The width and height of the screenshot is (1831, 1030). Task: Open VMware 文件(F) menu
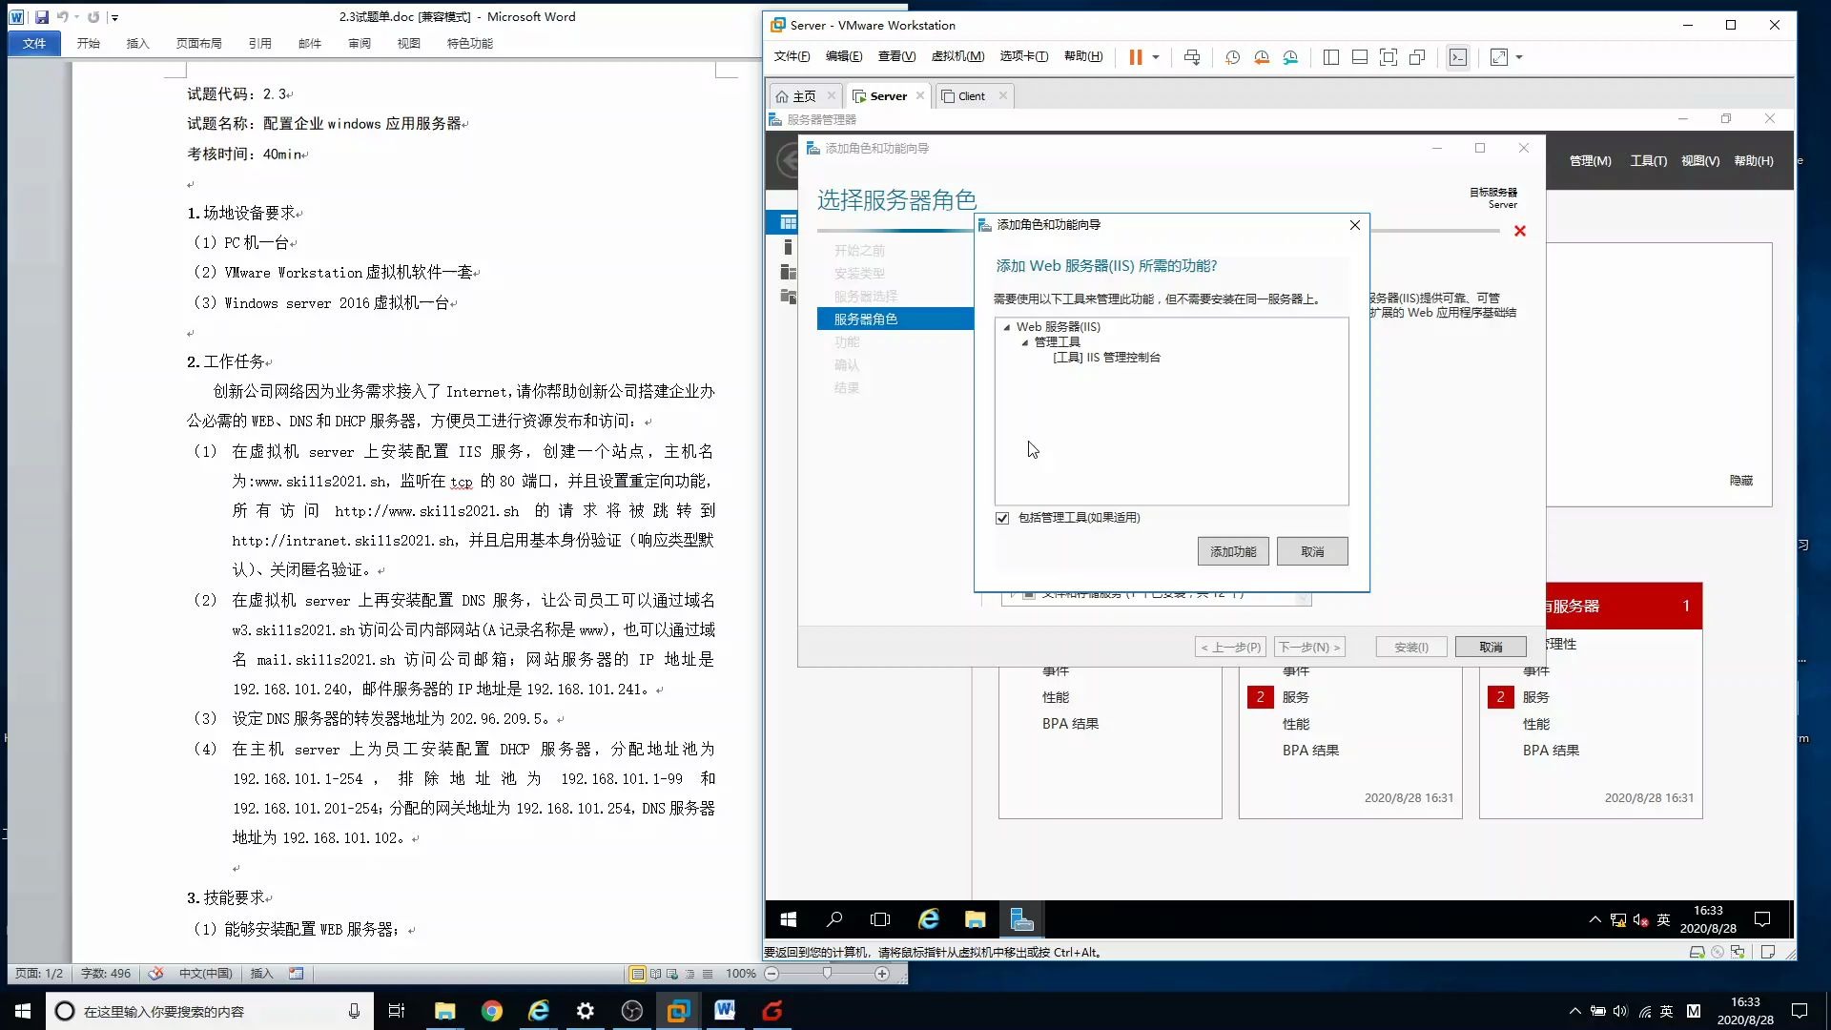tap(792, 56)
